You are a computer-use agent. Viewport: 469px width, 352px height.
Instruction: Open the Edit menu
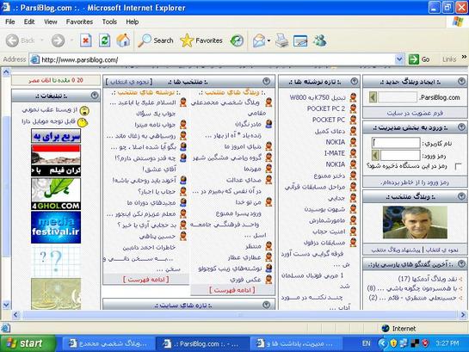[29, 22]
